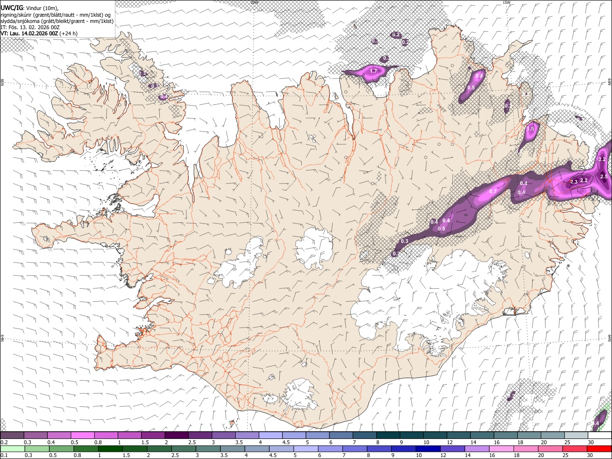Click the lower legend label "0.1"
This screenshot has width=612, height=459.
point(4,455)
